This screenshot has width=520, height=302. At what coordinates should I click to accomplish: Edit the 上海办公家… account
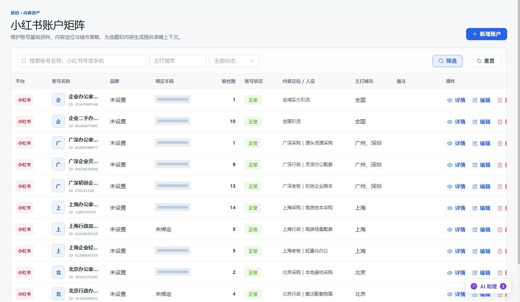pos(481,208)
